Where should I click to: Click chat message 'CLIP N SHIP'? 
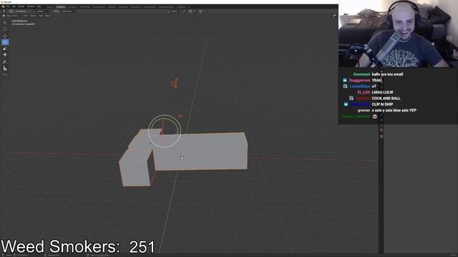(x=382, y=104)
